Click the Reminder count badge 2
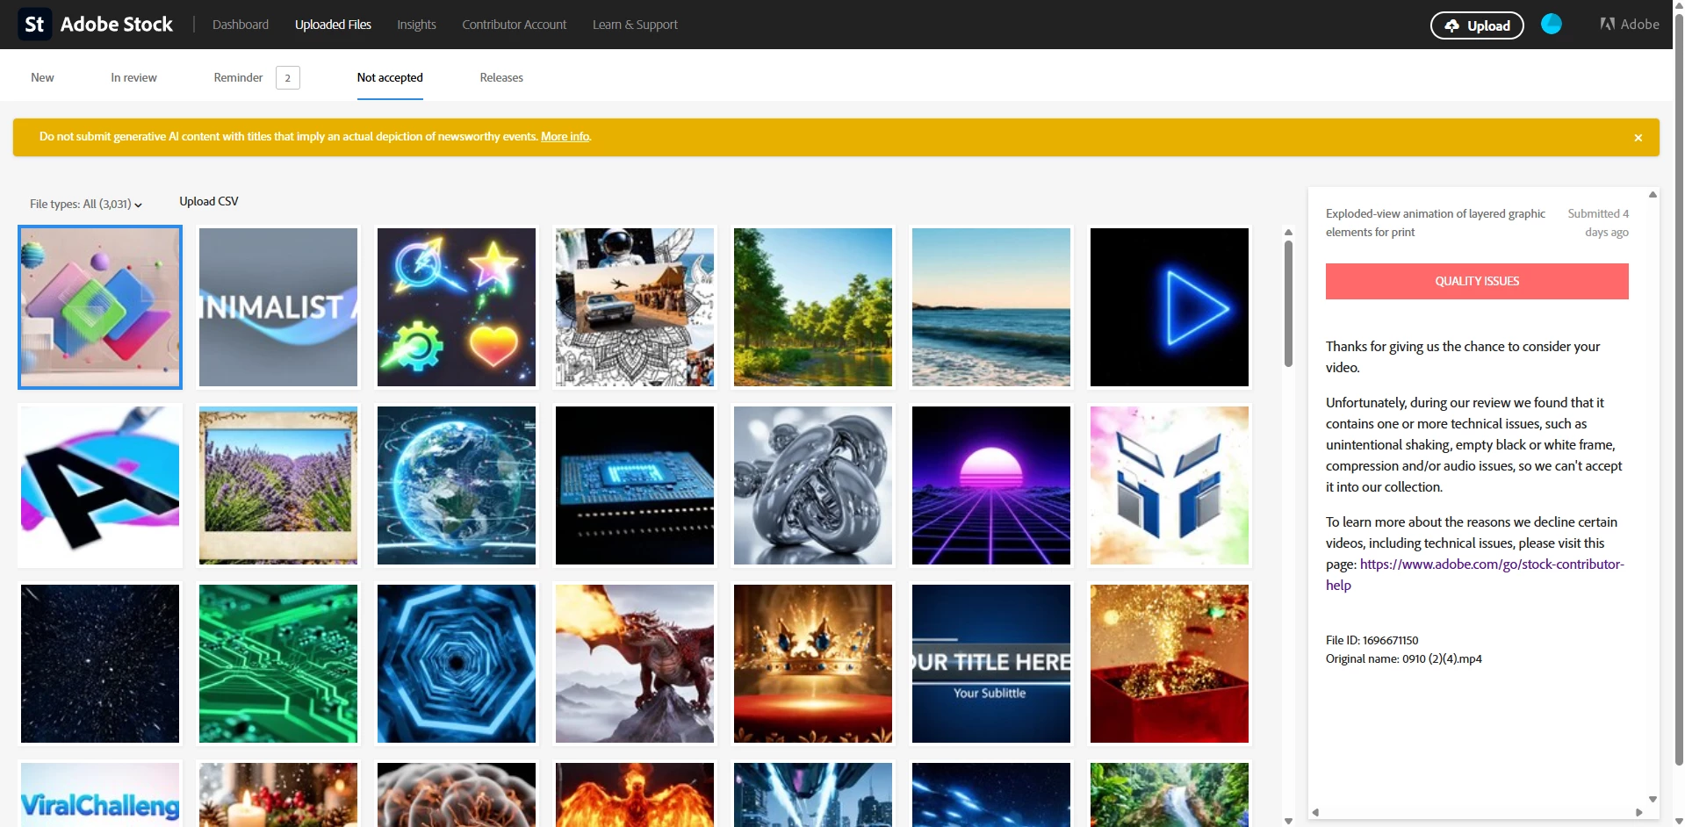 pyautogui.click(x=288, y=78)
